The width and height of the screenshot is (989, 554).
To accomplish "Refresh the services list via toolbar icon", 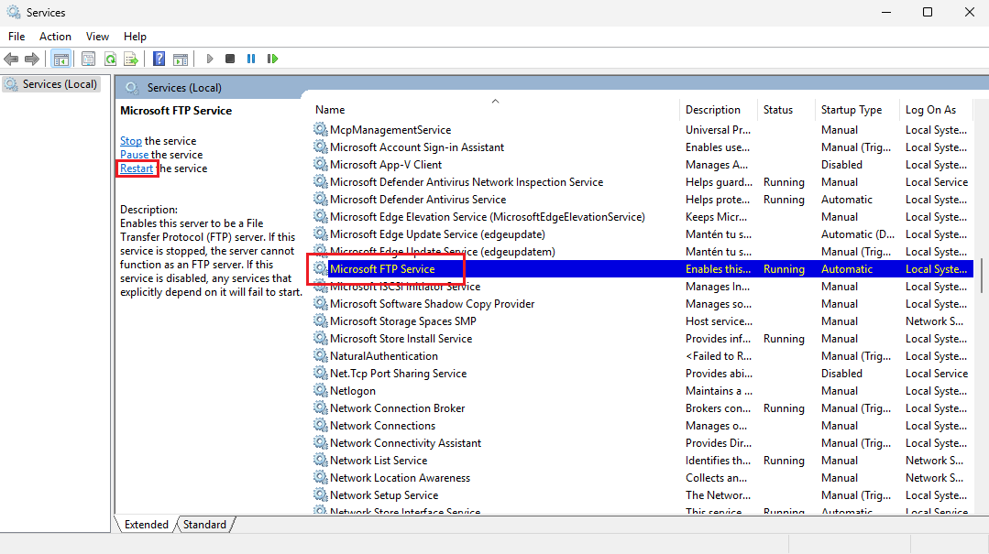I will (x=110, y=59).
